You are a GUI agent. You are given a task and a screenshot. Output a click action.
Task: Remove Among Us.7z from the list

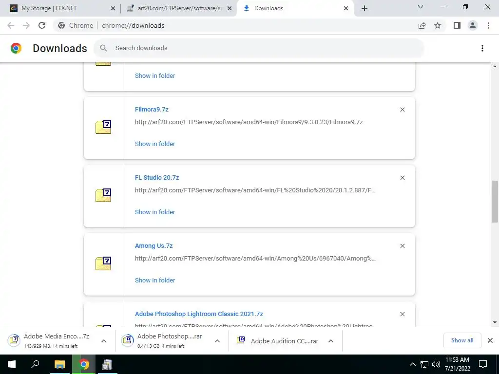click(x=402, y=246)
